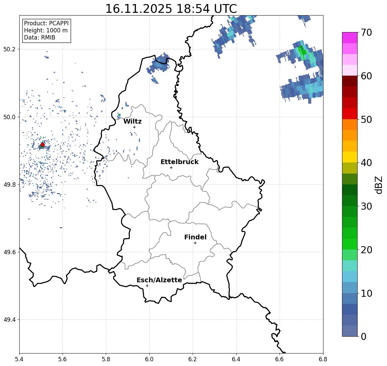Click the magenta top colorbar segment
This screenshot has height=366, width=387.
(350, 38)
